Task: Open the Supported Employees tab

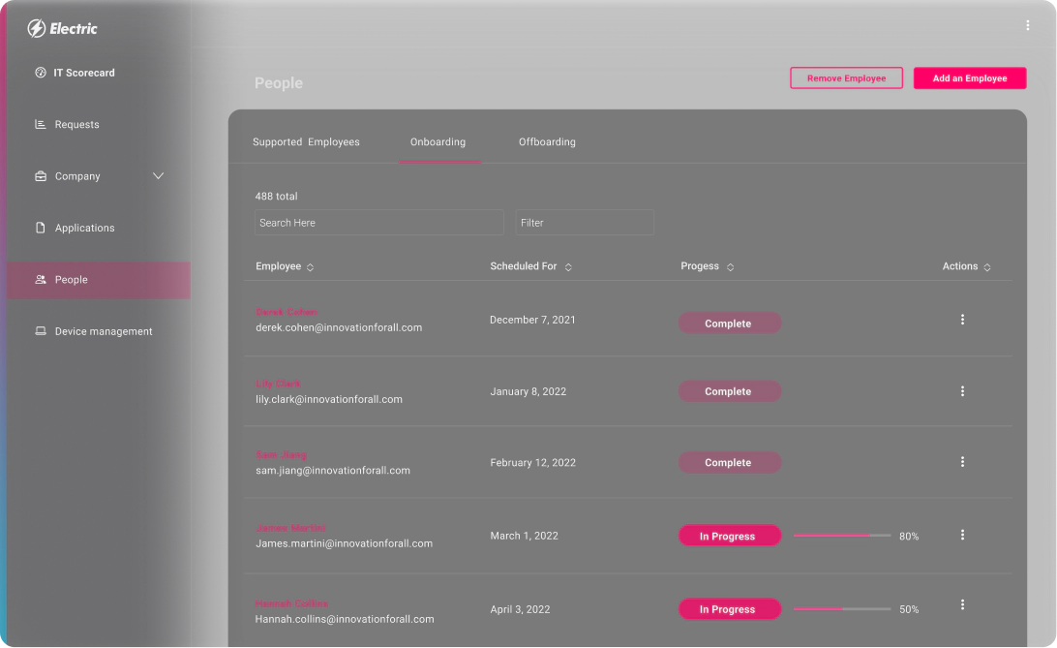Action: (307, 141)
